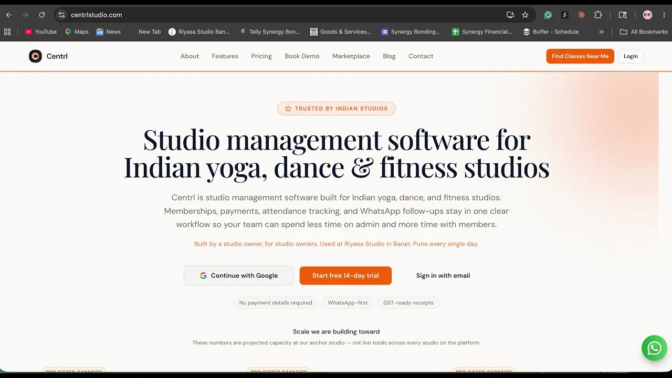This screenshot has height=378, width=672.
Task: Open the Marketplace nav item
Action: (x=351, y=56)
